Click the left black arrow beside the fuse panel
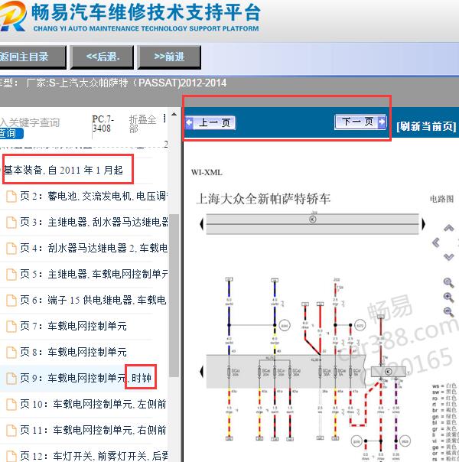This screenshot has height=462, width=459. 201,371
